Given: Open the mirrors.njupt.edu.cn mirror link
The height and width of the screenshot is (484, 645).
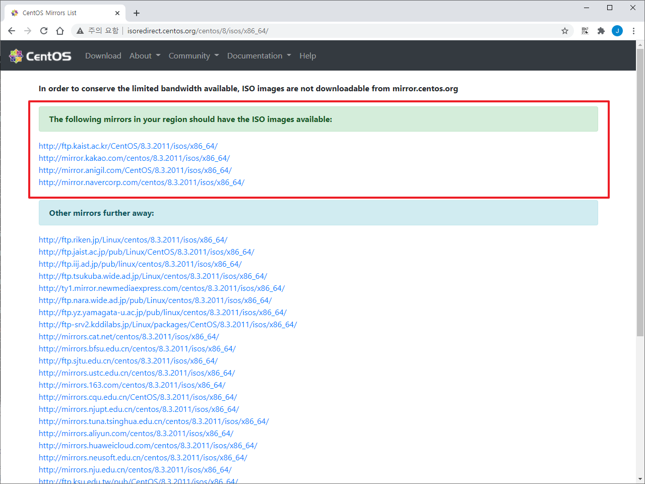Looking at the screenshot, I should (x=139, y=409).
